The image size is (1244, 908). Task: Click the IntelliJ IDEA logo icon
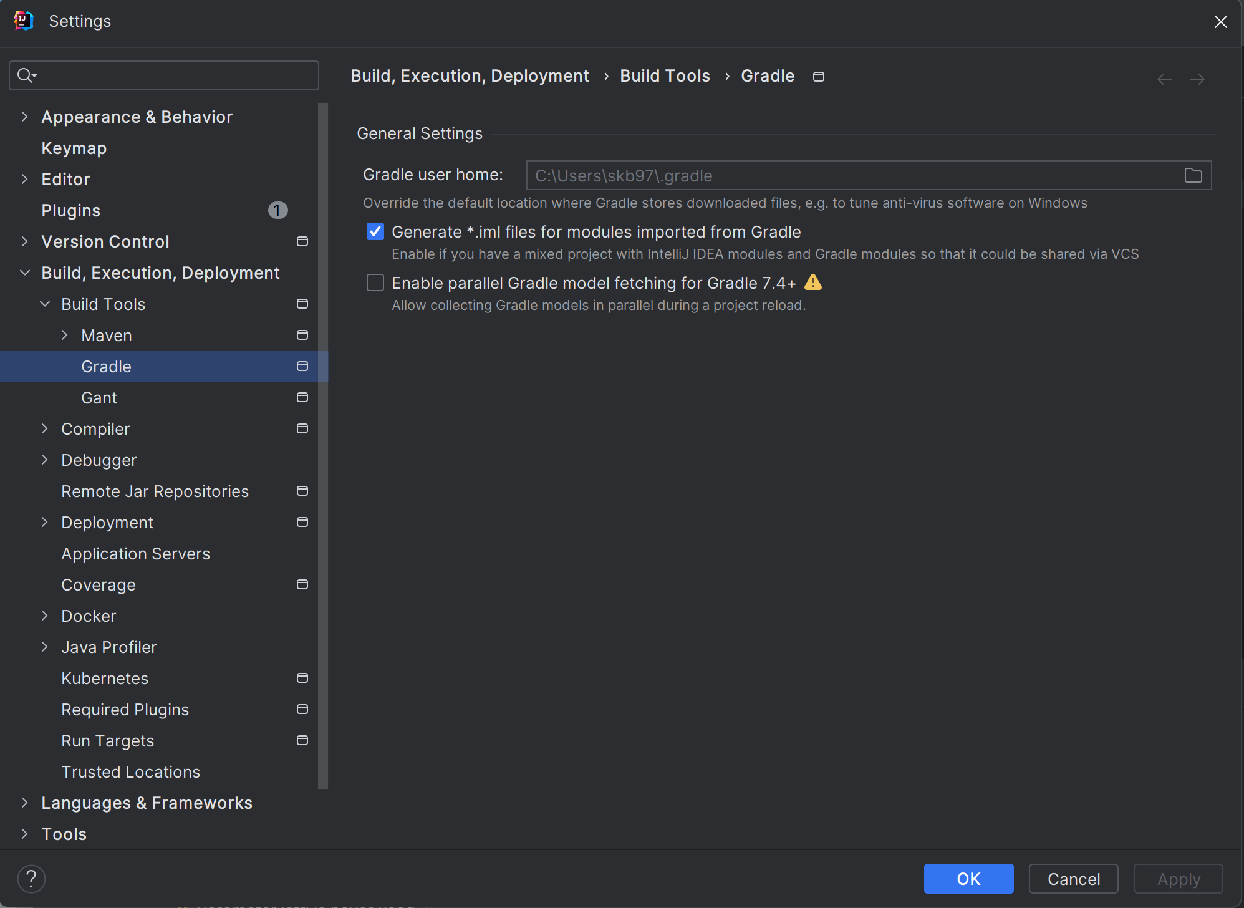(x=23, y=21)
